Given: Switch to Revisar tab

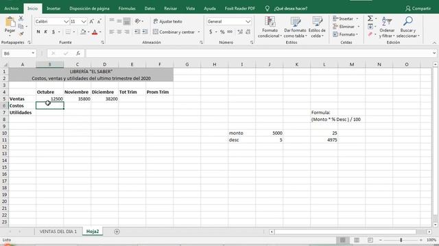Looking at the screenshot, I should [171, 8].
